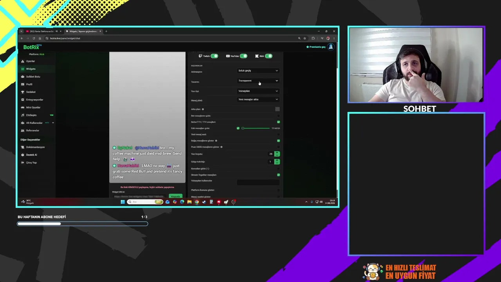
Task: Reload the page with the refresh icon
Action: coord(34,38)
